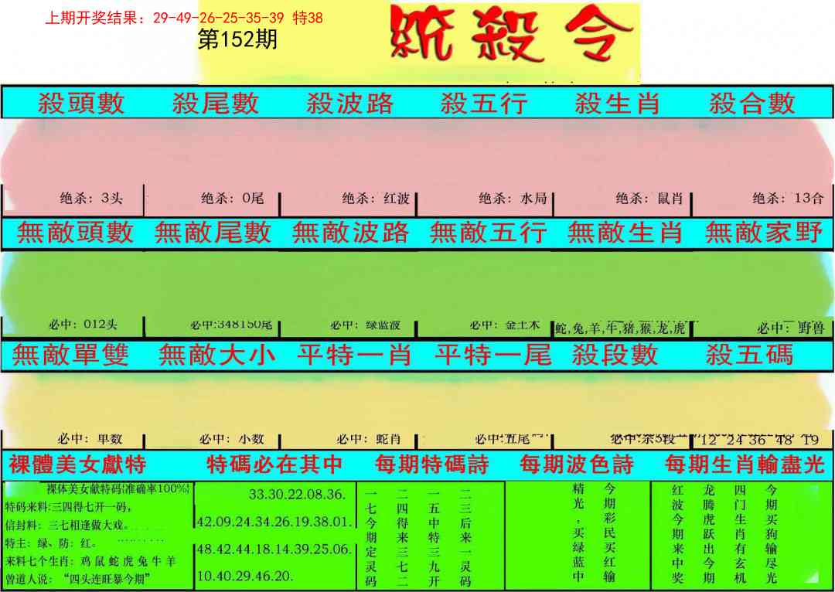The image size is (835, 592).
Task: Select the 殺頭數 header
Action: [x=81, y=103]
